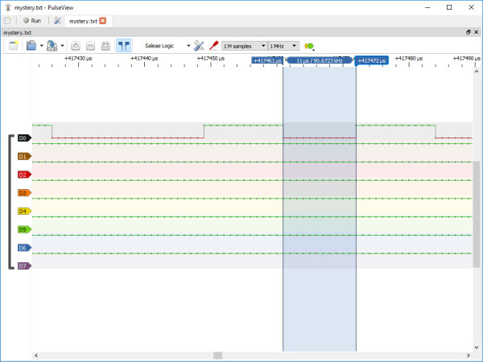Screen dimensions: 483x362
Task: Open channel probe configuration icon
Action: pyautogui.click(x=213, y=46)
